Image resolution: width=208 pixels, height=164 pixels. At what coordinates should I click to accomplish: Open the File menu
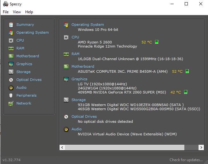6,12
